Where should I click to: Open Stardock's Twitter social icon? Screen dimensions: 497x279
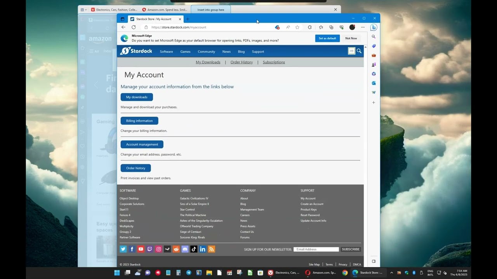tap(123, 249)
